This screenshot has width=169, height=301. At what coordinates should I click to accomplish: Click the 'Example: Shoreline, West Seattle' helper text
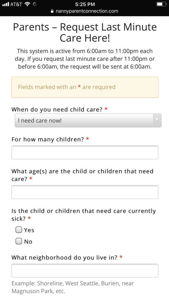tap(72, 287)
